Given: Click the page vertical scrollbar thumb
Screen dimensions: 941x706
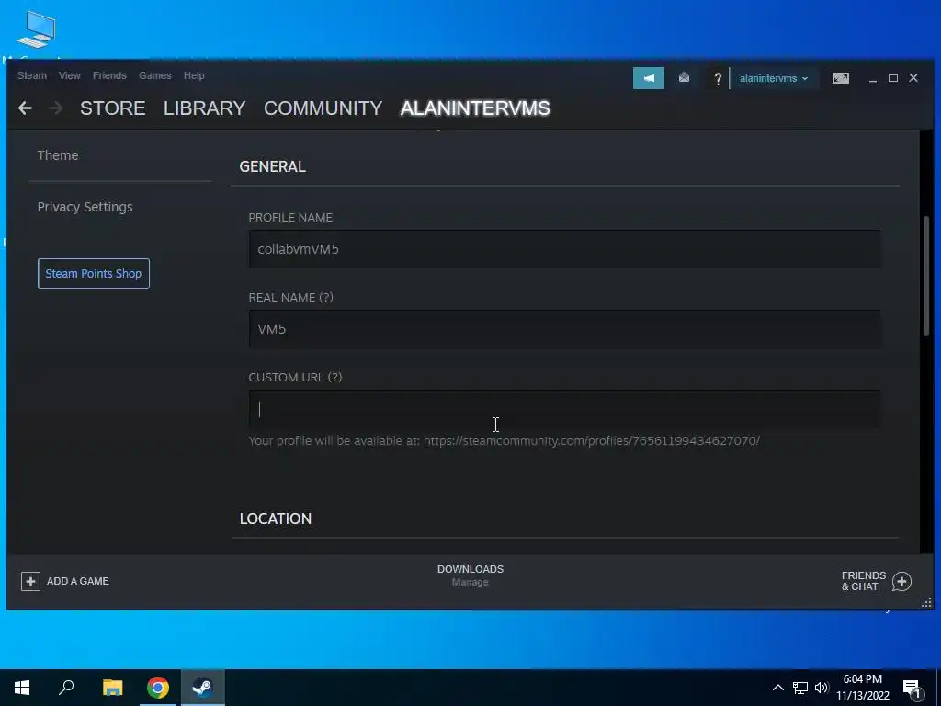Looking at the screenshot, I should 926,275.
